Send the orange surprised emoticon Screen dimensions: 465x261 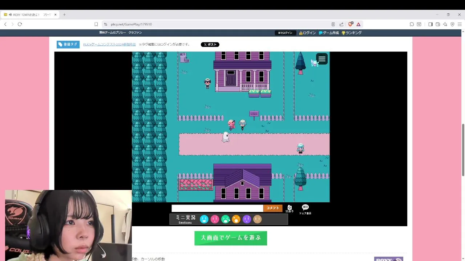click(236, 219)
